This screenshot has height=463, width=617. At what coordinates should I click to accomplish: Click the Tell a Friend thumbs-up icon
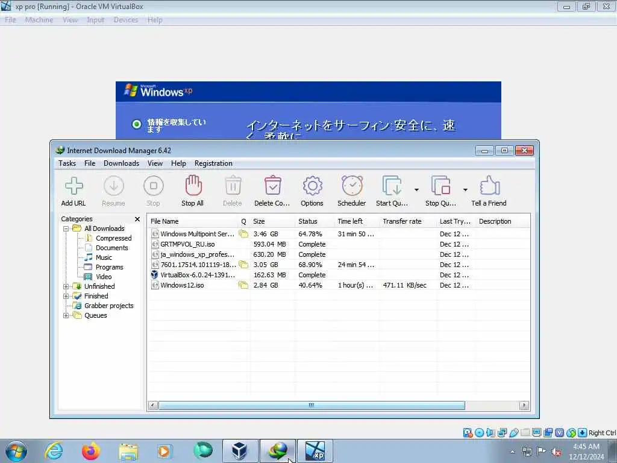pos(489,186)
